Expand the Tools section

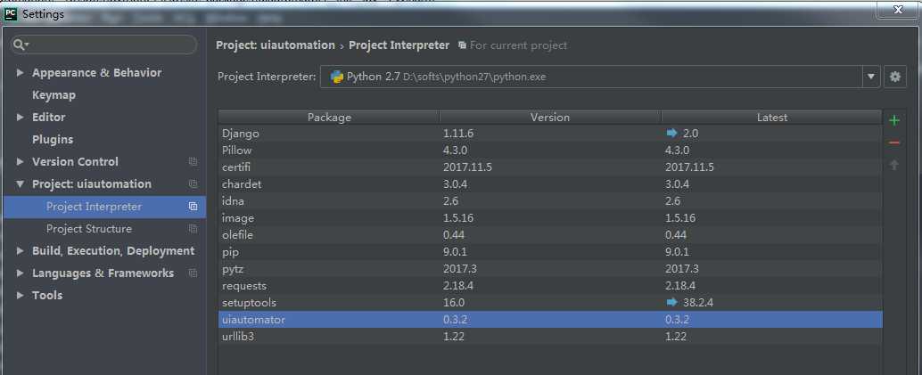[x=21, y=296]
